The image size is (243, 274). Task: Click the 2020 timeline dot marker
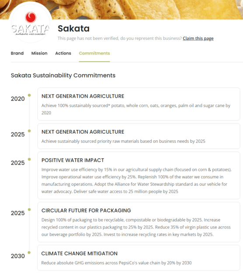pyautogui.click(x=29, y=95)
